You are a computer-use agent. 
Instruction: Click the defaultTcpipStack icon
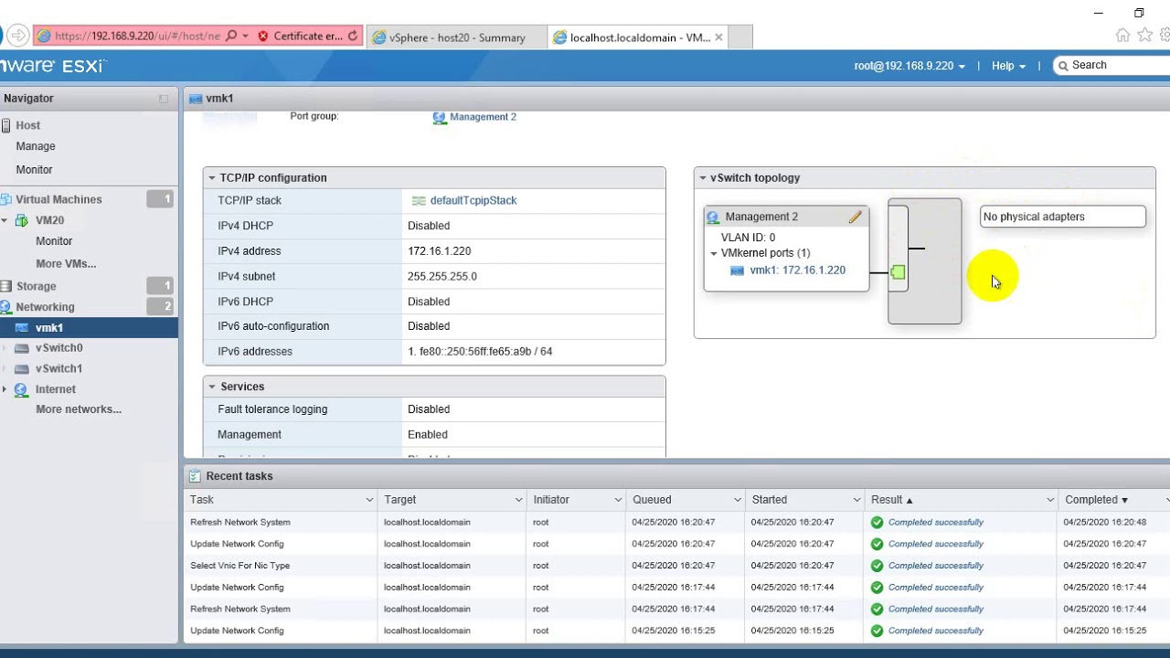pyautogui.click(x=419, y=200)
